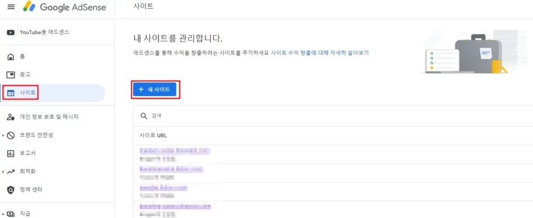Click the Sites (사이트) sidebar icon
This screenshot has height=218, width=533.
pyautogui.click(x=11, y=92)
